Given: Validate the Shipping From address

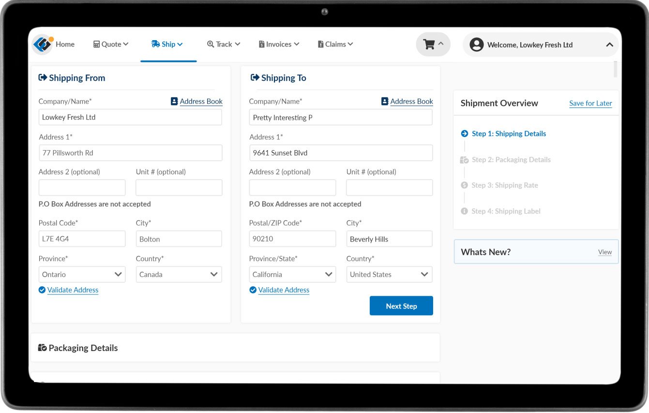Looking at the screenshot, I should (73, 290).
